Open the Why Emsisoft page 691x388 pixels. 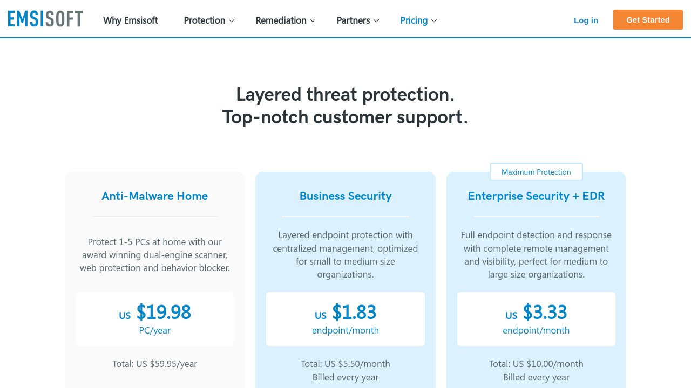pos(131,20)
